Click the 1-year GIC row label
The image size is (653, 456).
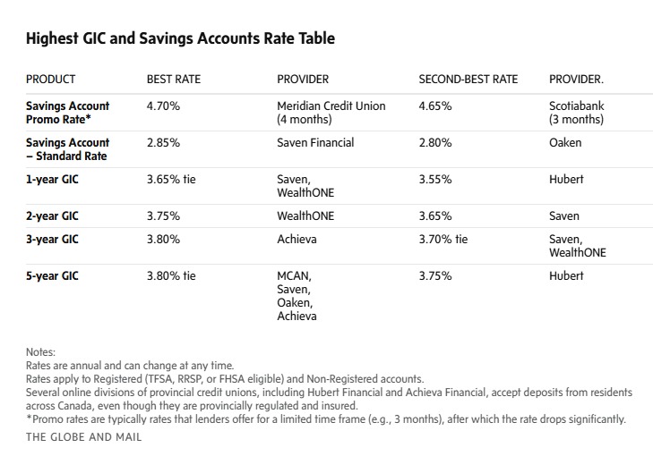point(52,179)
